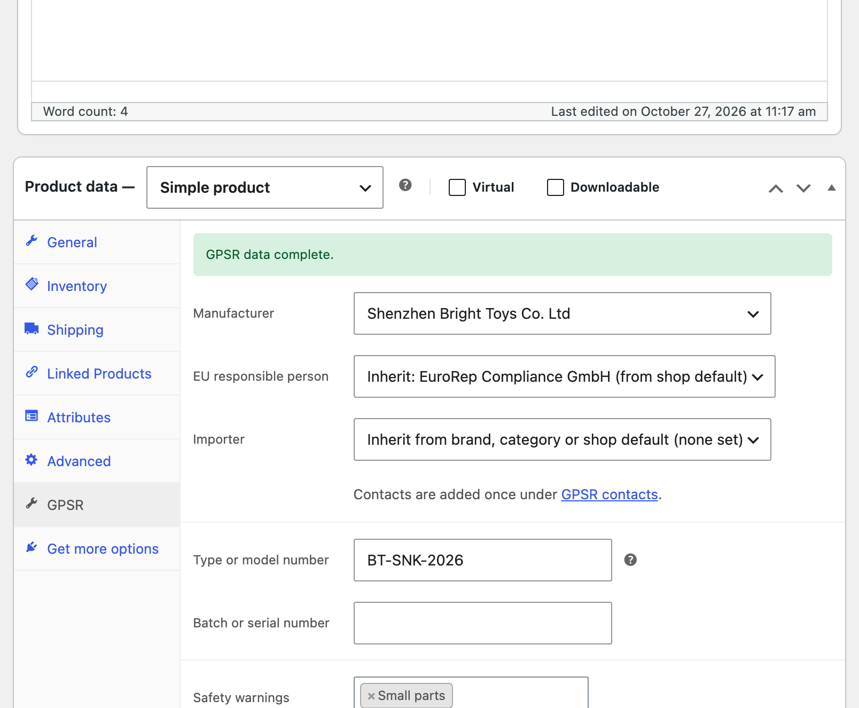Open the EU responsible person dropdown
Screen dimensions: 859x708
click(565, 376)
